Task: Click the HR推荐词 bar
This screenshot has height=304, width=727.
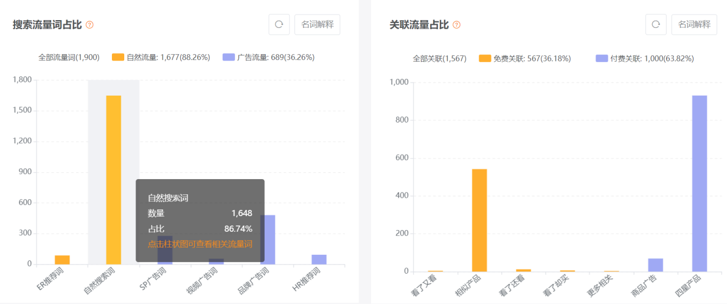Action: (x=319, y=259)
